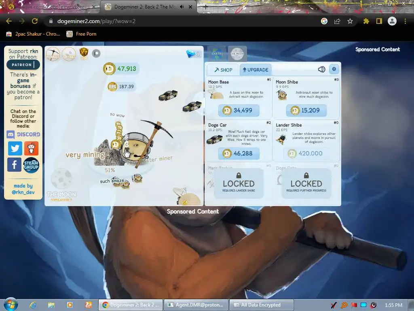This screenshot has width=414, height=311.
Task: Buy Doge Car for 46,288
Action: coord(239,153)
